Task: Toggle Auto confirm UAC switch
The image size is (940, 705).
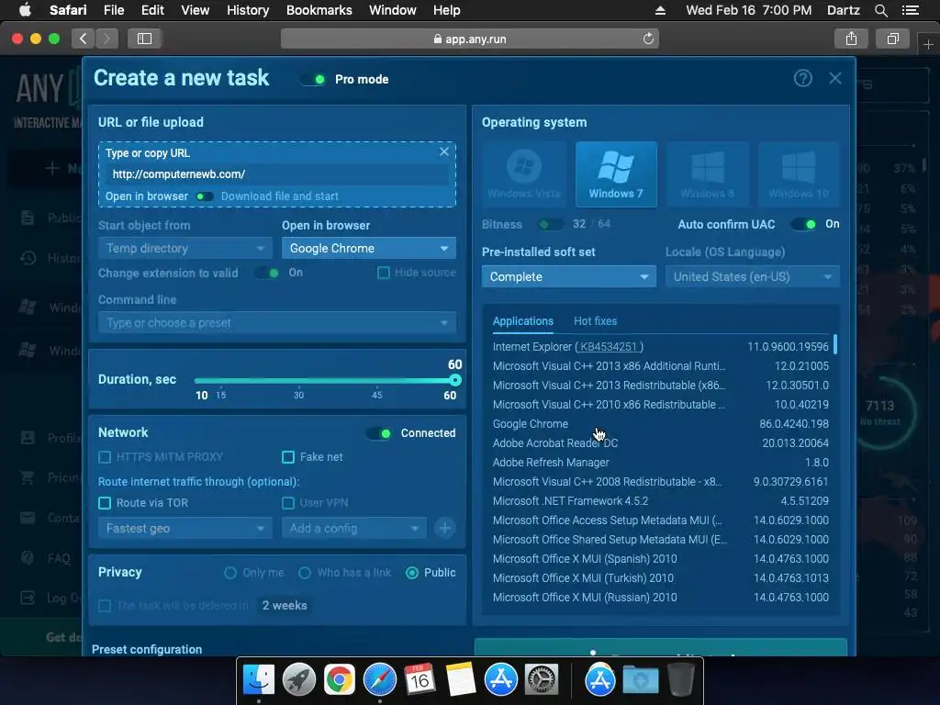Action: [x=803, y=224]
